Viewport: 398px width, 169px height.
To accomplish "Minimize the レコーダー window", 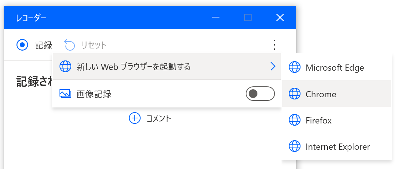I will point(216,17).
